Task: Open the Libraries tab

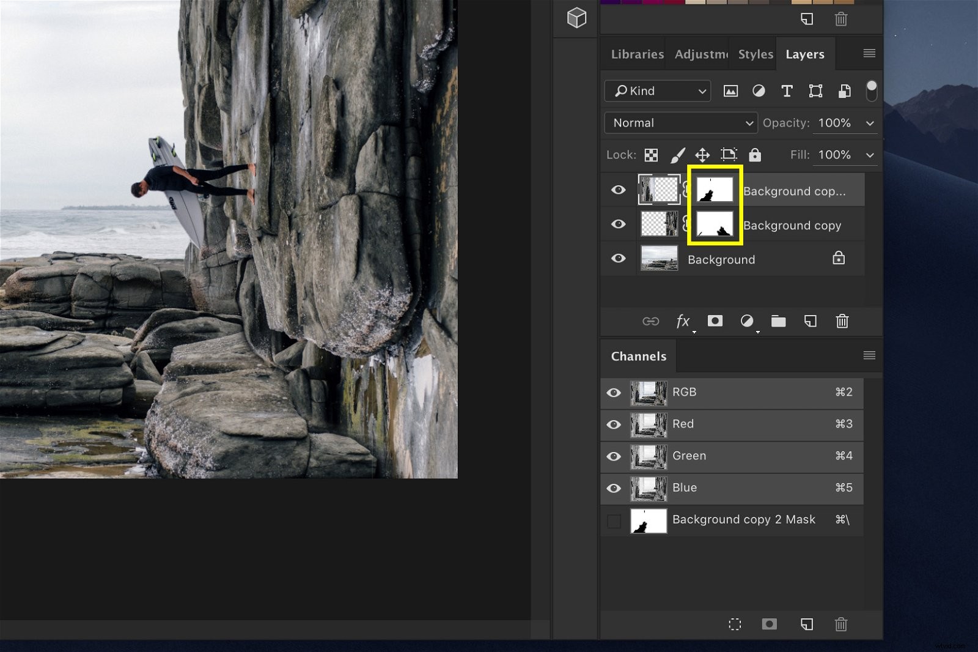Action: pos(636,54)
